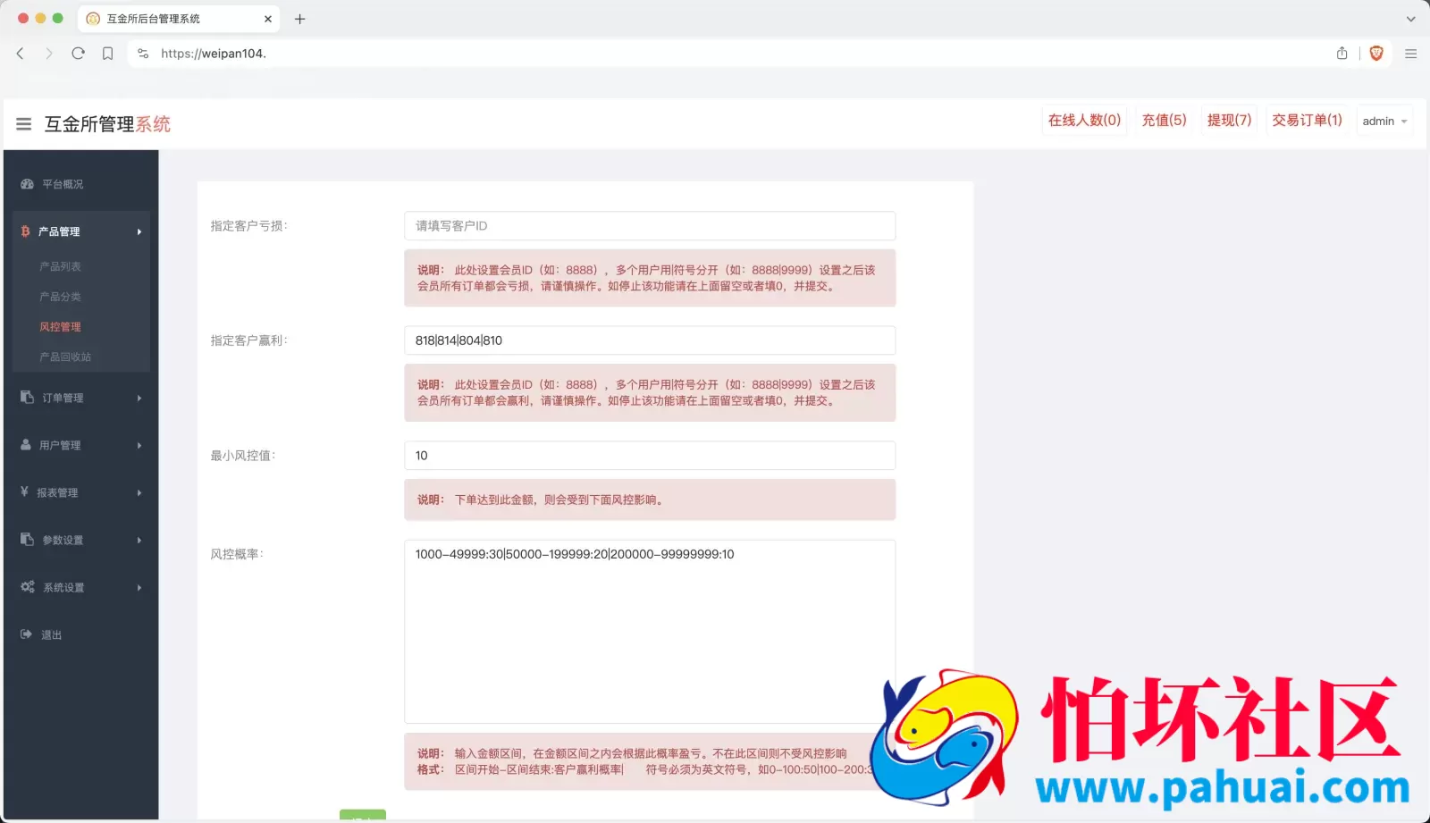The height and width of the screenshot is (823, 1430).
Task: Click the 风控概率 text area
Action: (650, 632)
